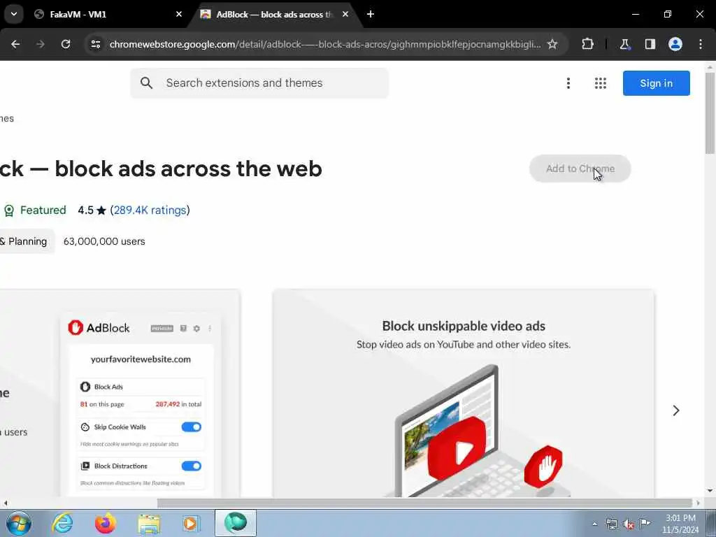Open the Extensions puzzle icon
Screen dimensions: 716x537
click(x=587, y=44)
